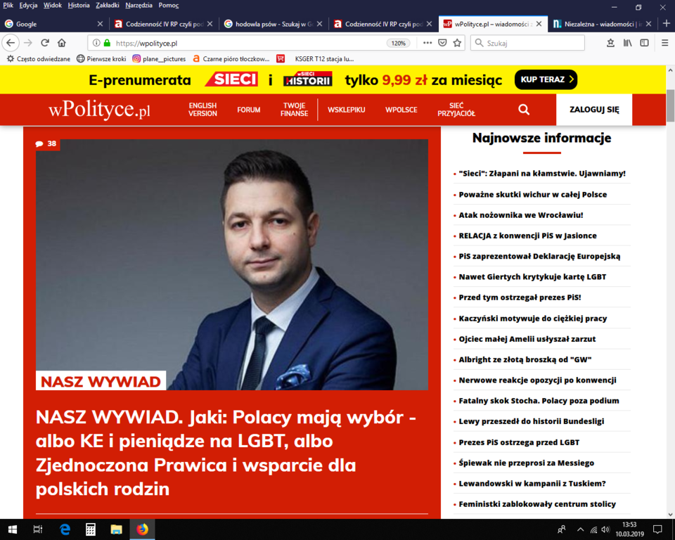Open File Explorer from the taskbar

pos(116,529)
